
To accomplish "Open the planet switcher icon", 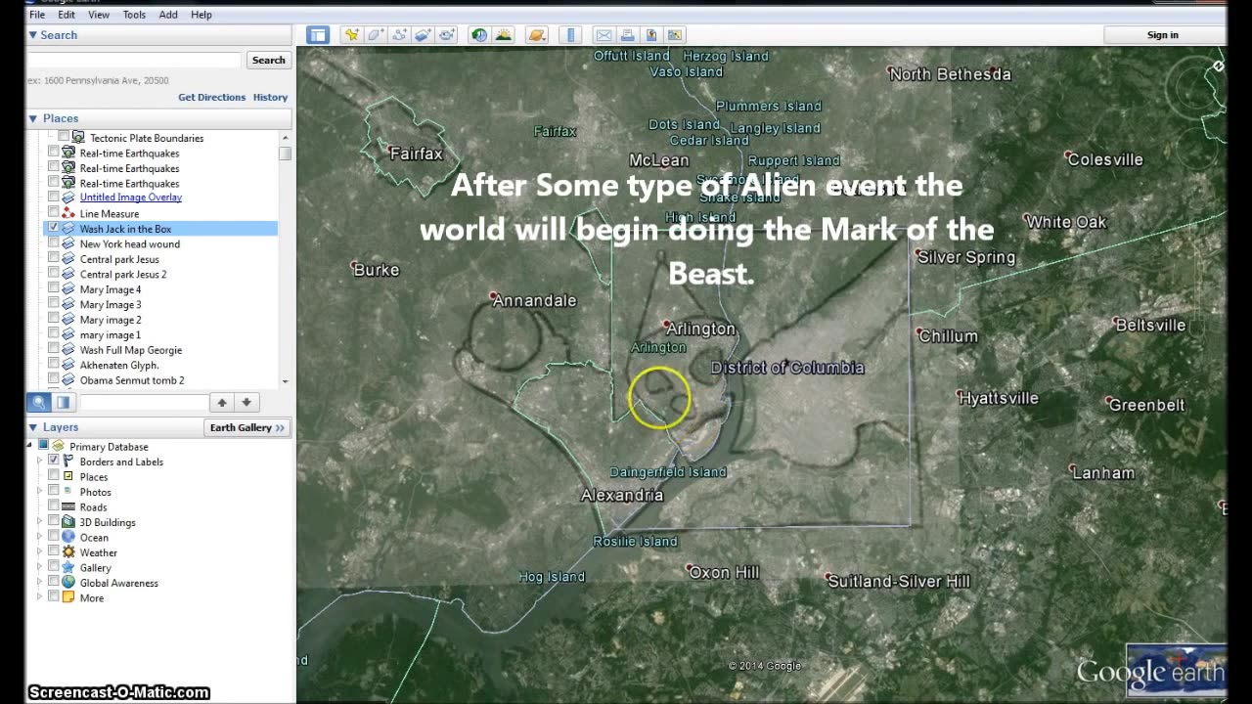I will [536, 35].
